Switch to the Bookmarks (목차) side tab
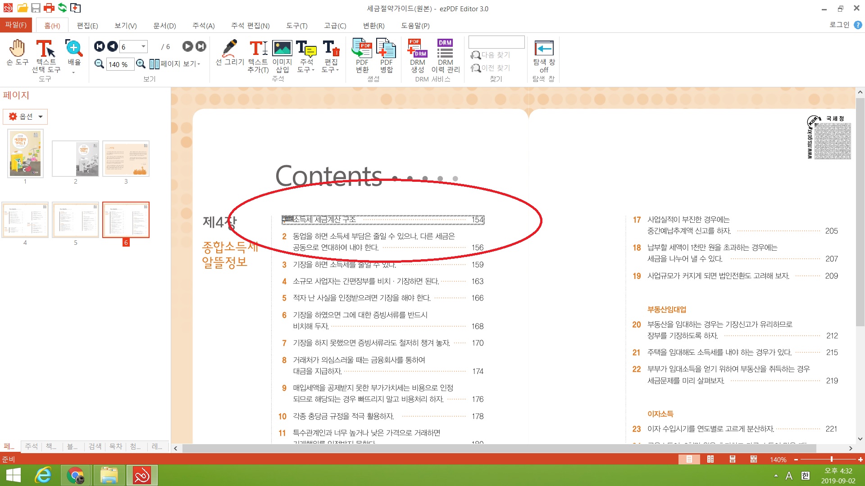 116,446
